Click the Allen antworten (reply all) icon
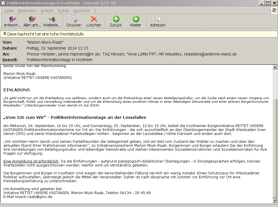 pos(32,19)
